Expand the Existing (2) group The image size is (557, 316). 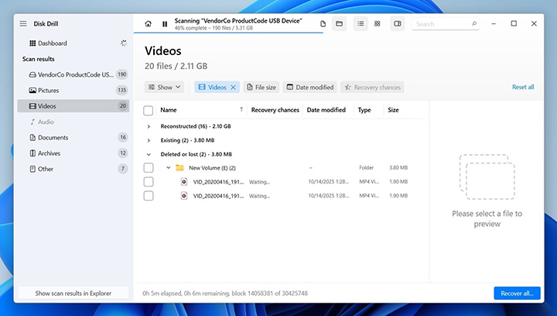coord(149,140)
